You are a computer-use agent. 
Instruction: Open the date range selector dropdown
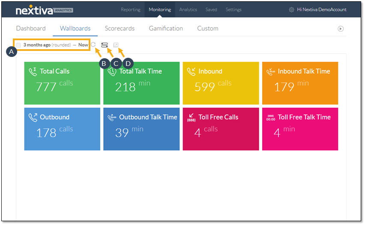coord(56,45)
